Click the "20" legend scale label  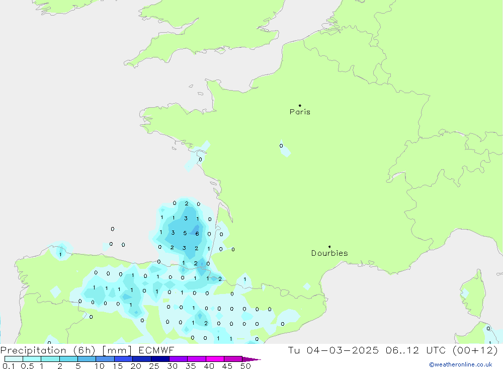(136, 366)
